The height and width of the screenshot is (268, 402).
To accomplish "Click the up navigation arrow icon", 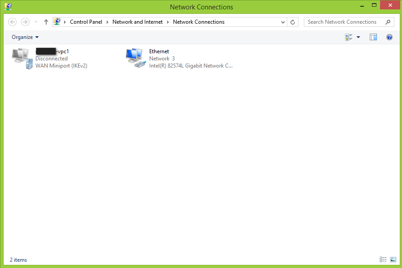I will click(x=46, y=21).
